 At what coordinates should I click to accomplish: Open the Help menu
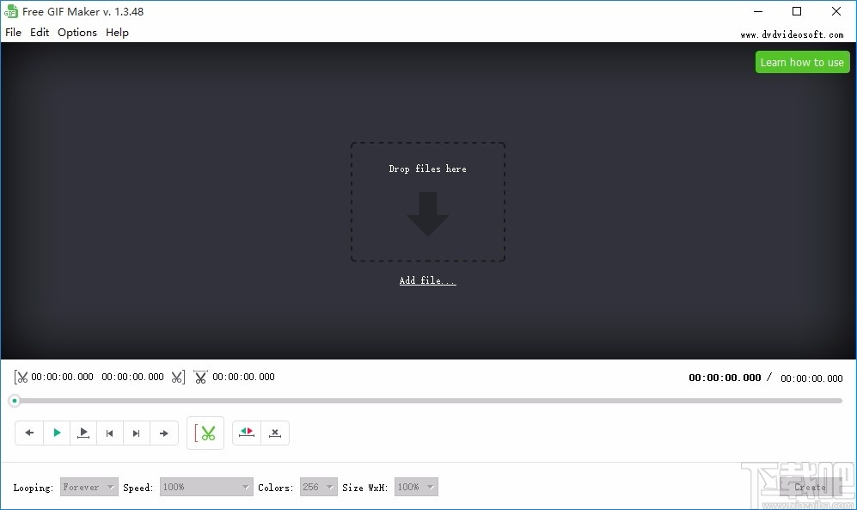(117, 32)
